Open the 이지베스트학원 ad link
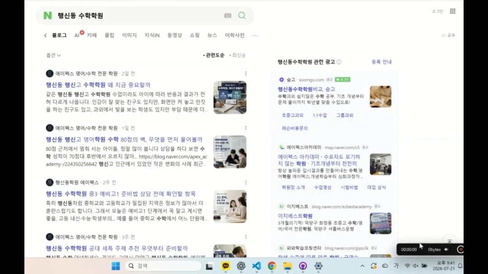Screen dimensions: 488x274 [295, 216]
